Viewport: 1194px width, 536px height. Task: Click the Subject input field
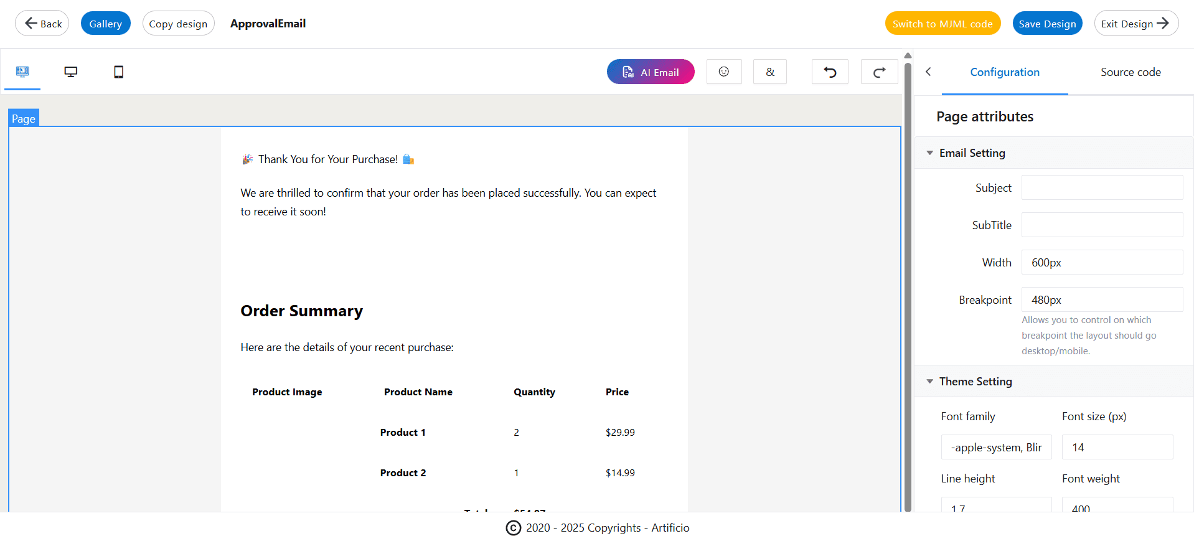[x=1101, y=187]
